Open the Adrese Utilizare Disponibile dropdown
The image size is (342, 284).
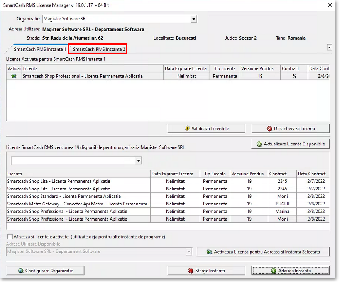click(189, 252)
